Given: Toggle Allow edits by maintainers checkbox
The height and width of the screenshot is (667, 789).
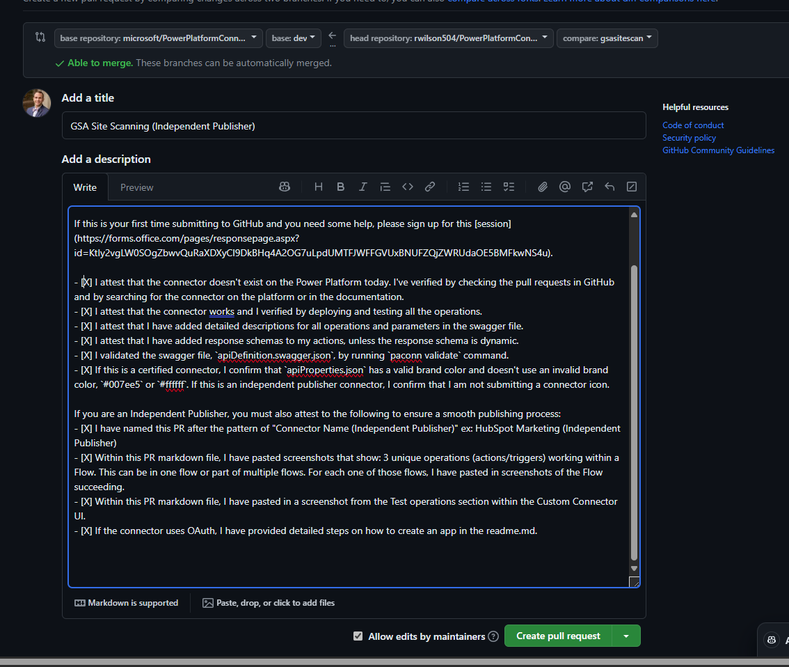Looking at the screenshot, I should click(358, 636).
